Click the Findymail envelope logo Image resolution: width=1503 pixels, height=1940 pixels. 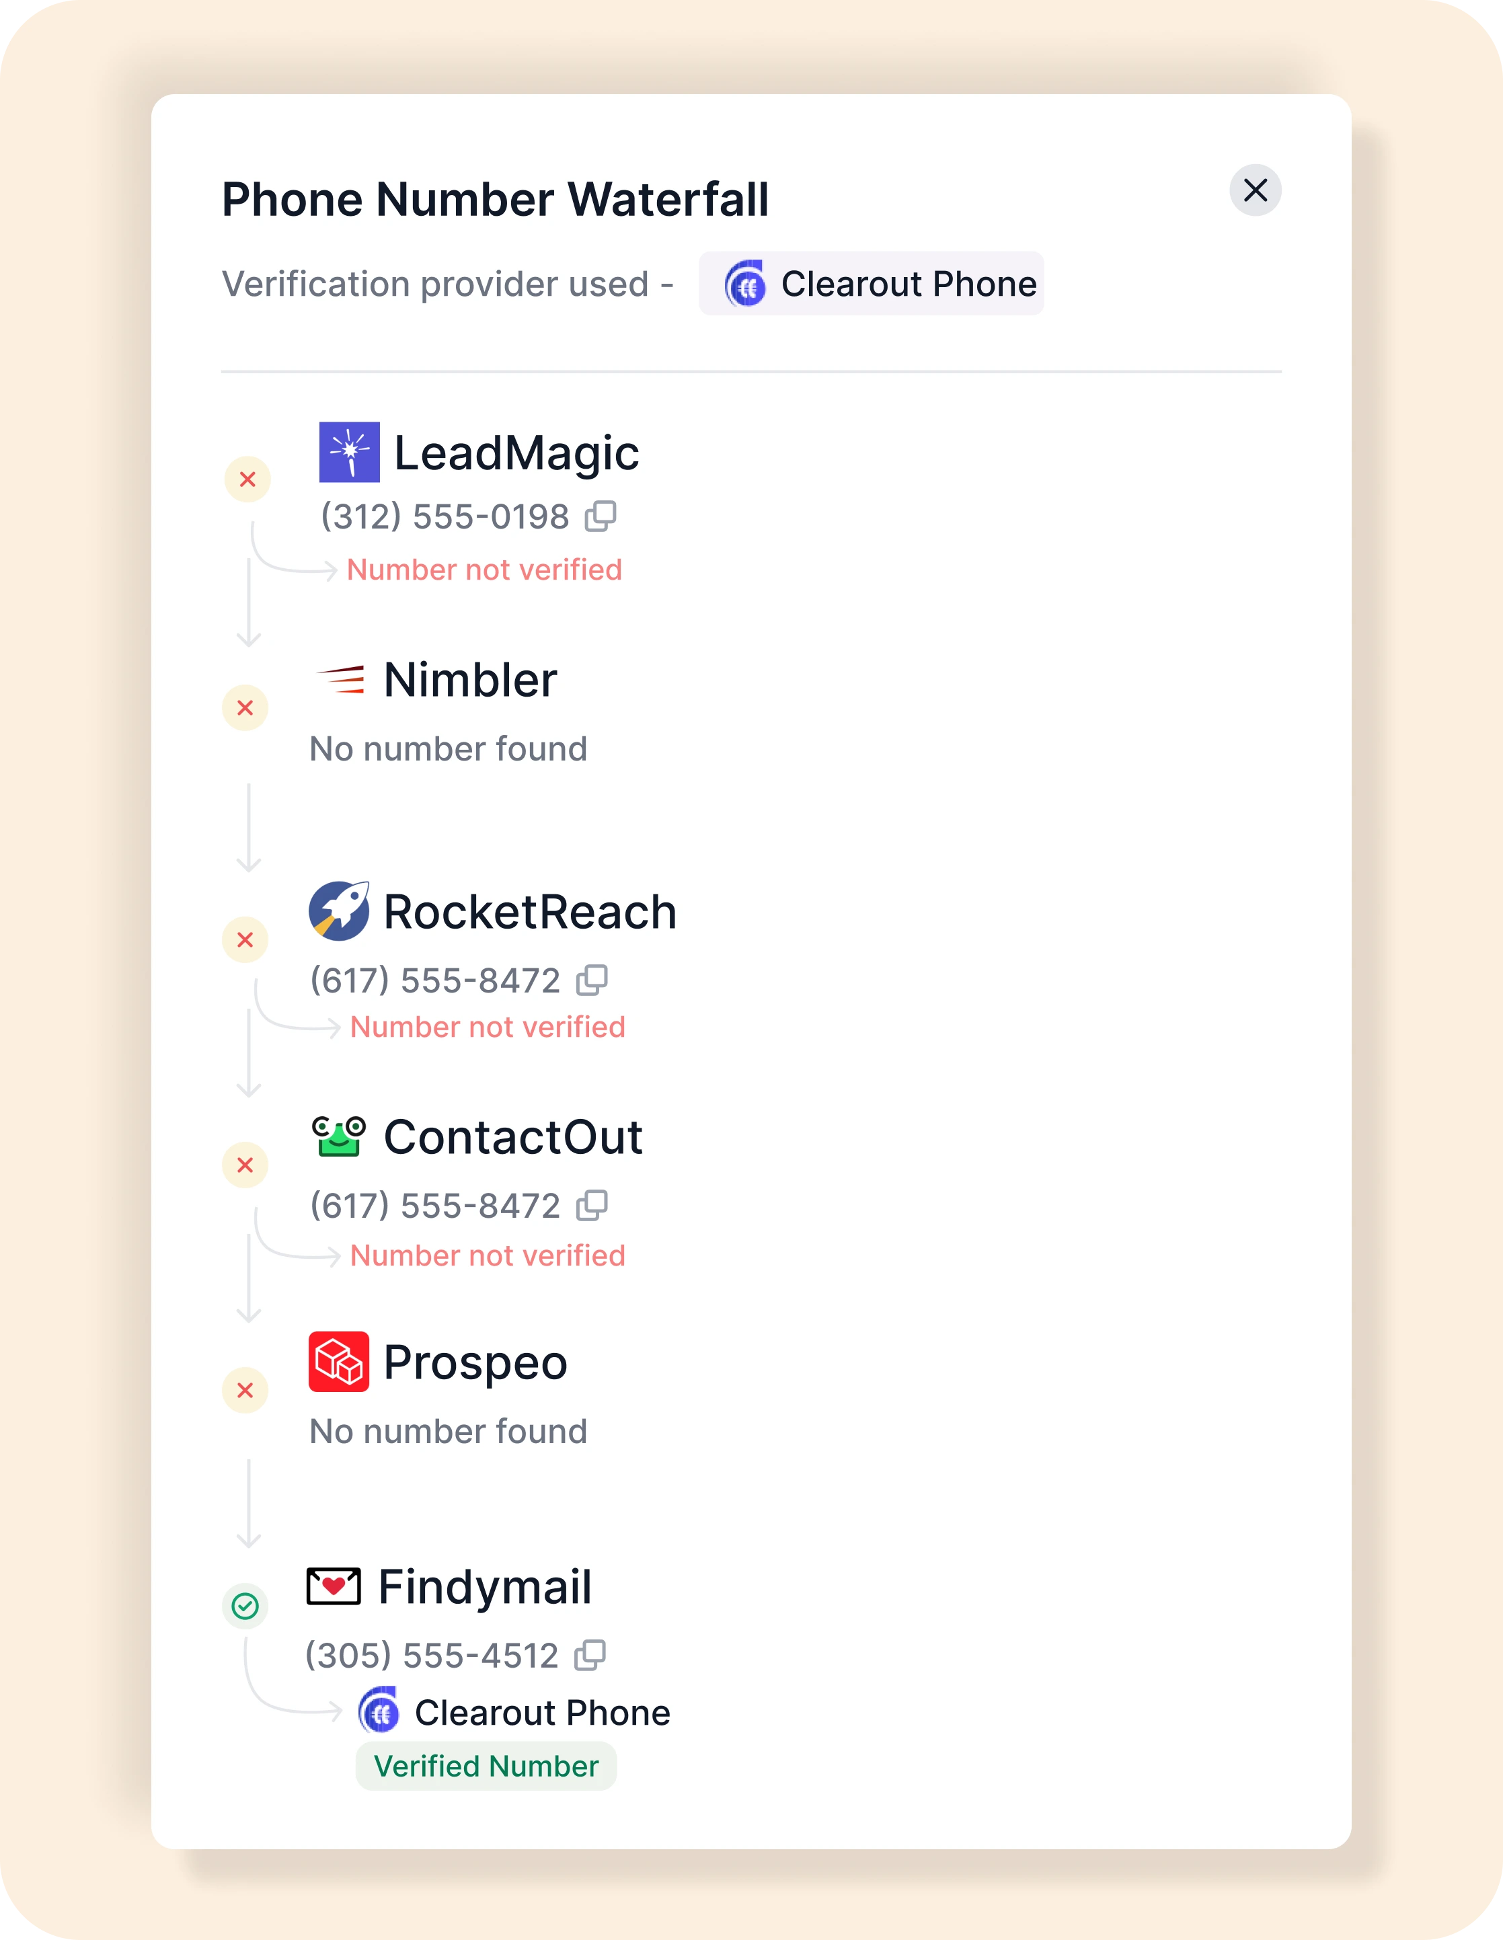coord(333,1586)
